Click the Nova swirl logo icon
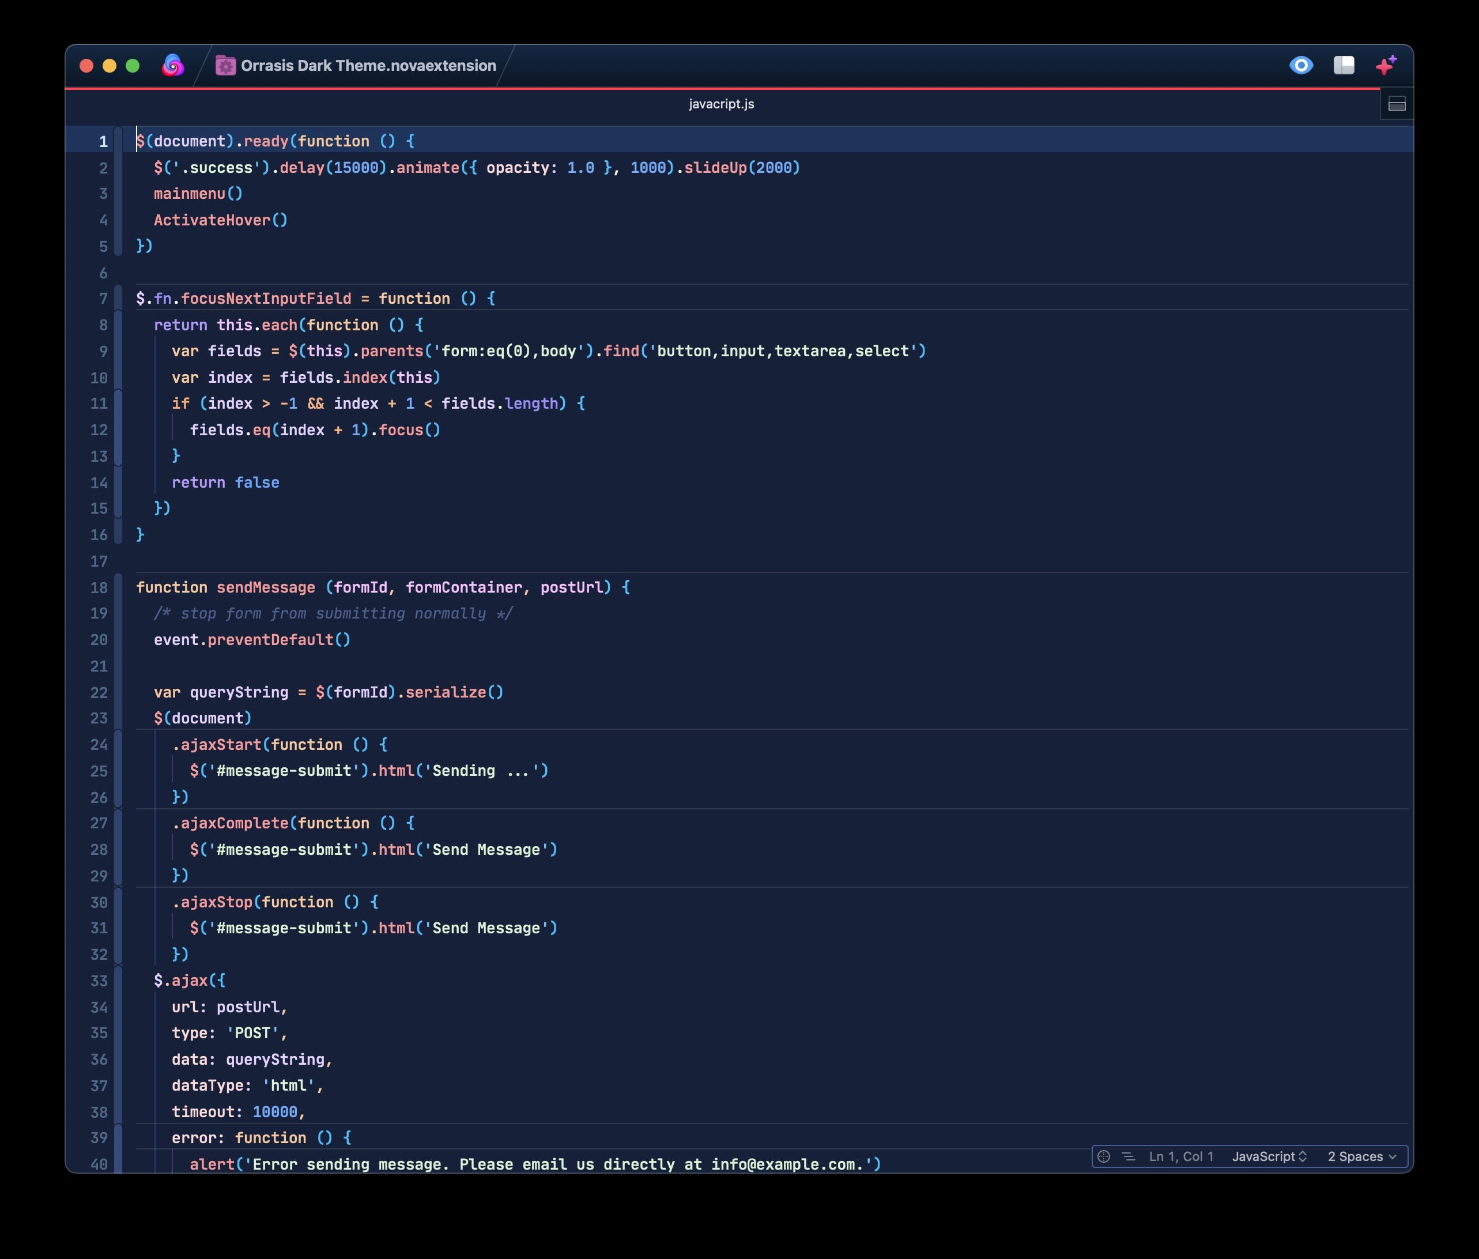1479x1259 pixels. click(173, 66)
